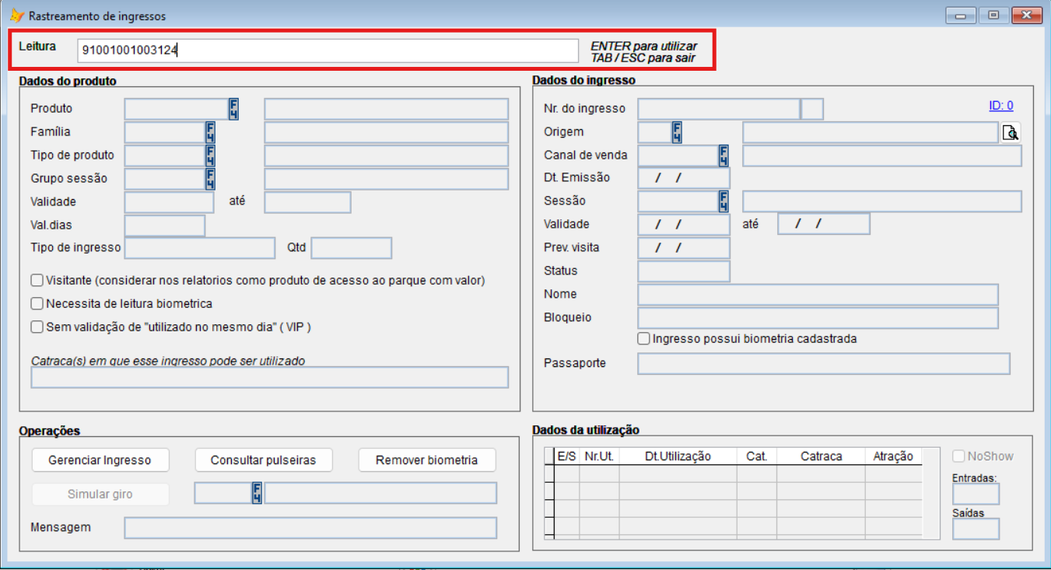Open F4 lookup for Tipo de produto

(210, 156)
